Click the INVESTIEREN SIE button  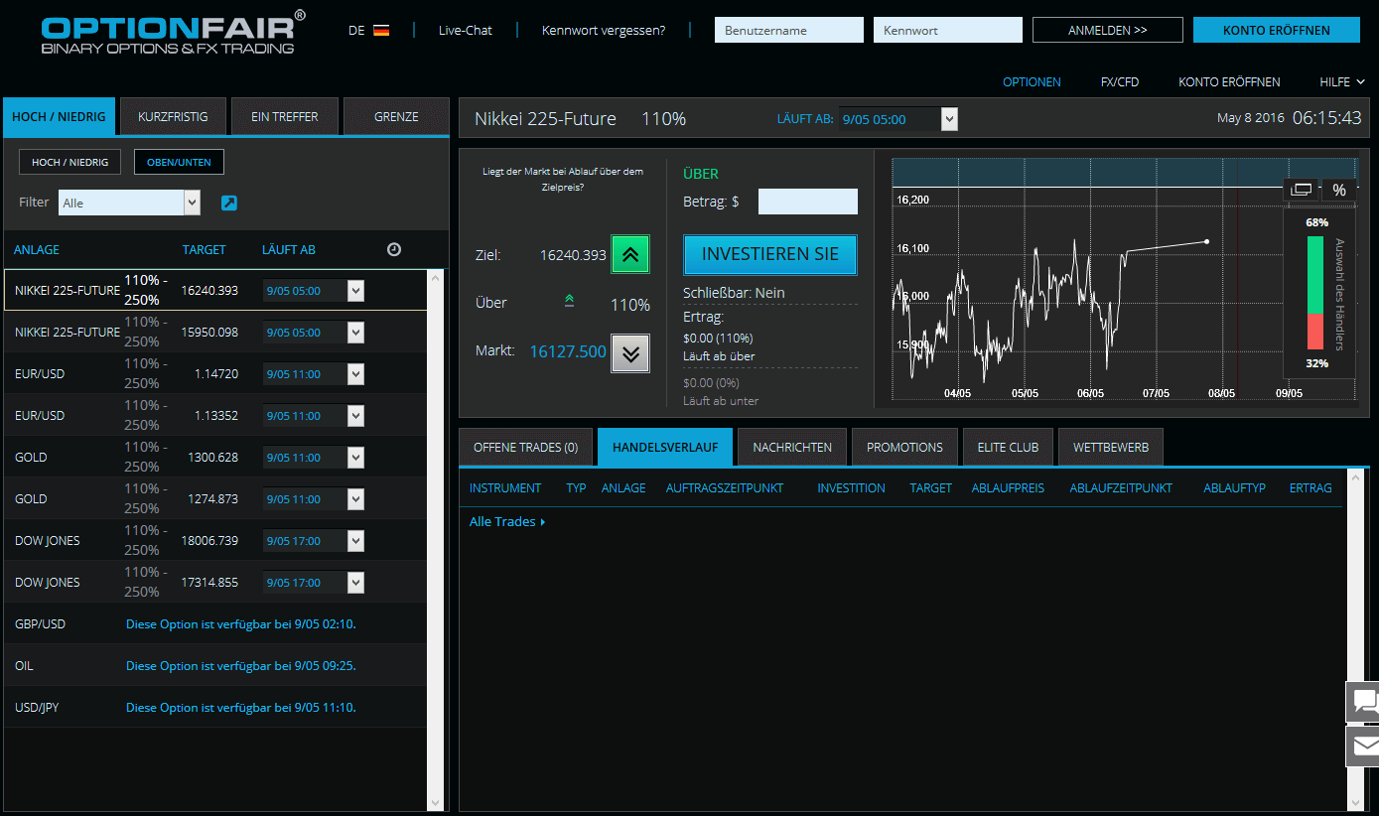click(770, 254)
